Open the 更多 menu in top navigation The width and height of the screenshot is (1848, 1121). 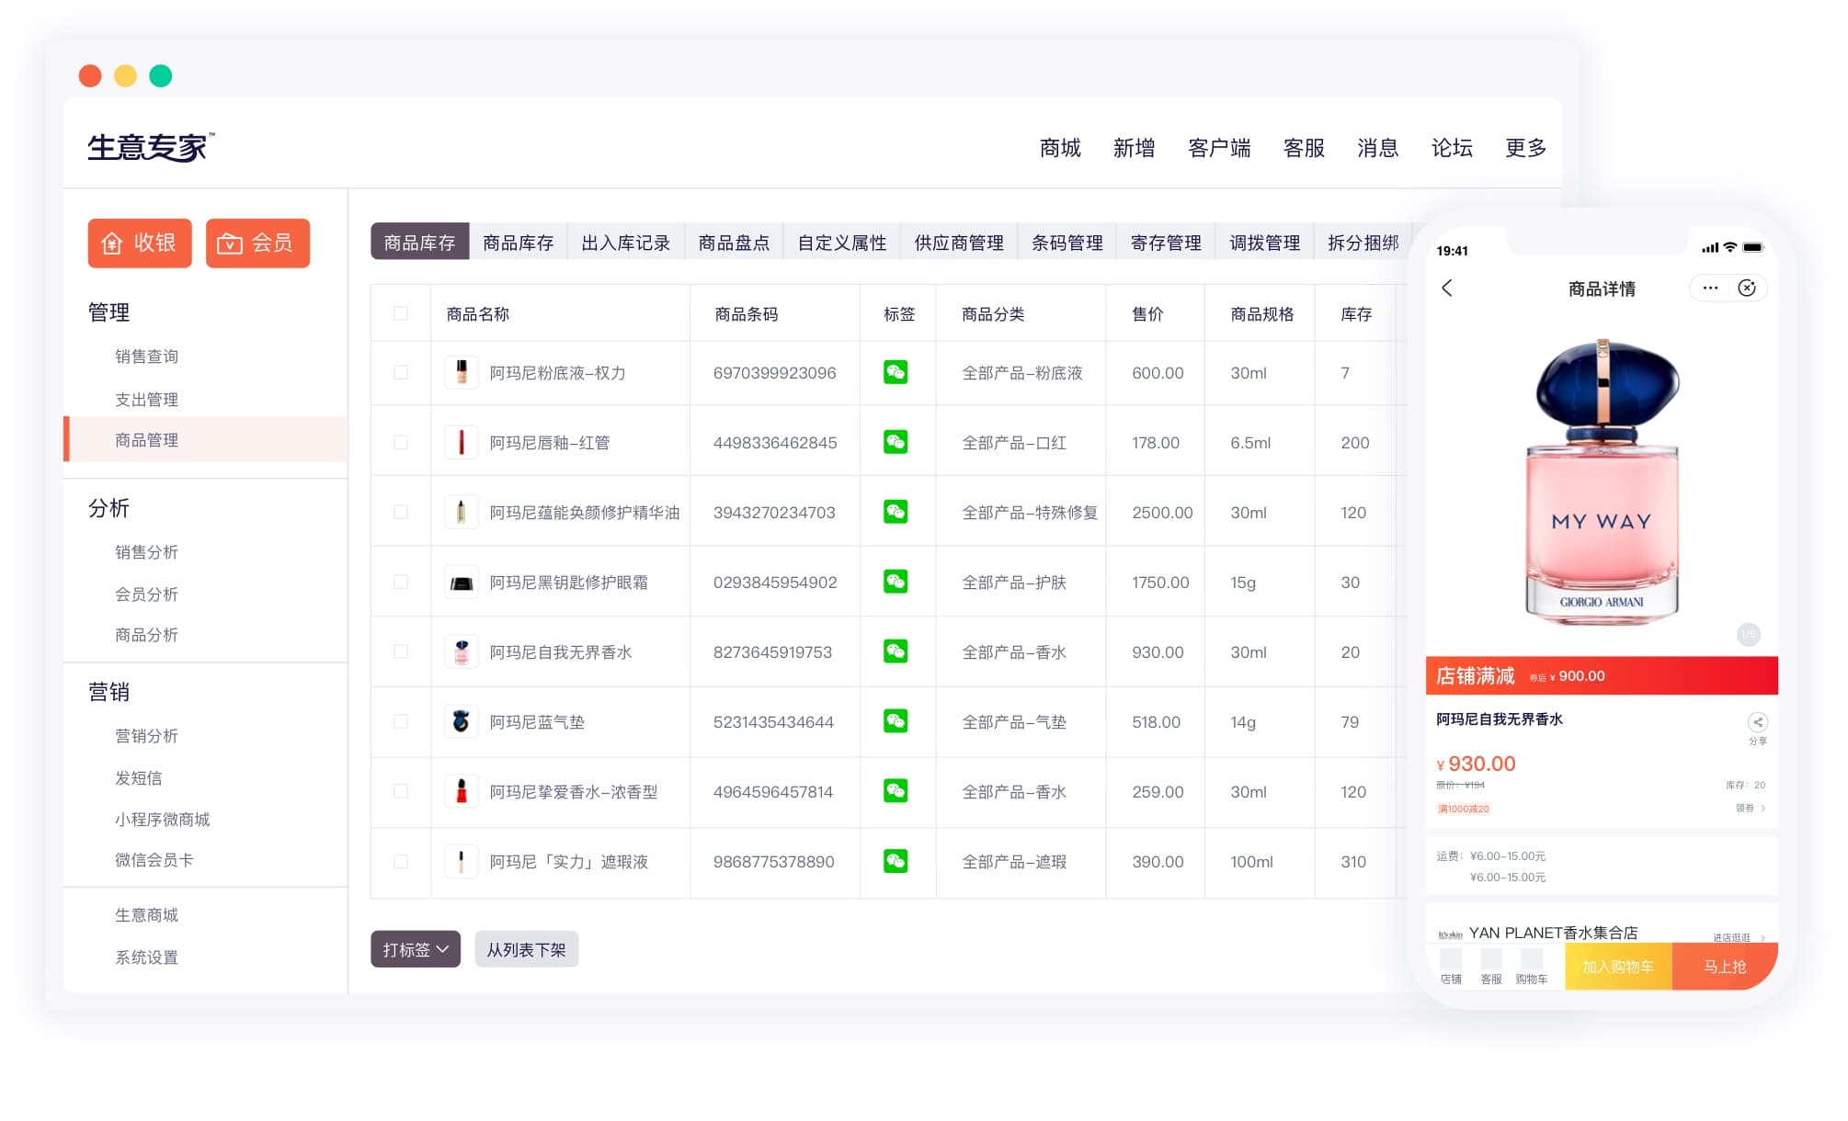[x=1524, y=148]
